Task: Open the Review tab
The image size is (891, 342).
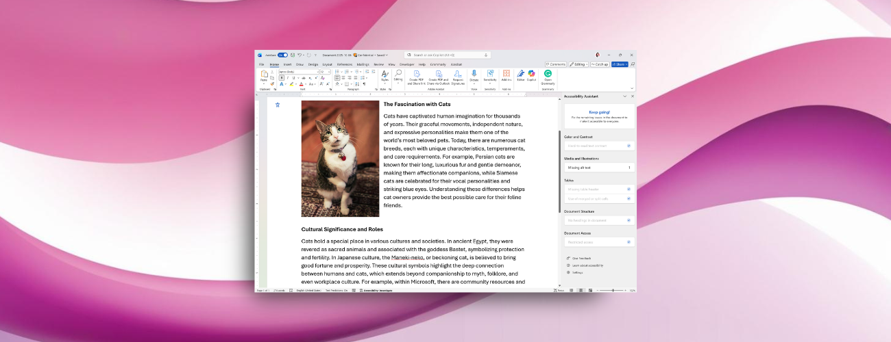Action: click(378, 64)
